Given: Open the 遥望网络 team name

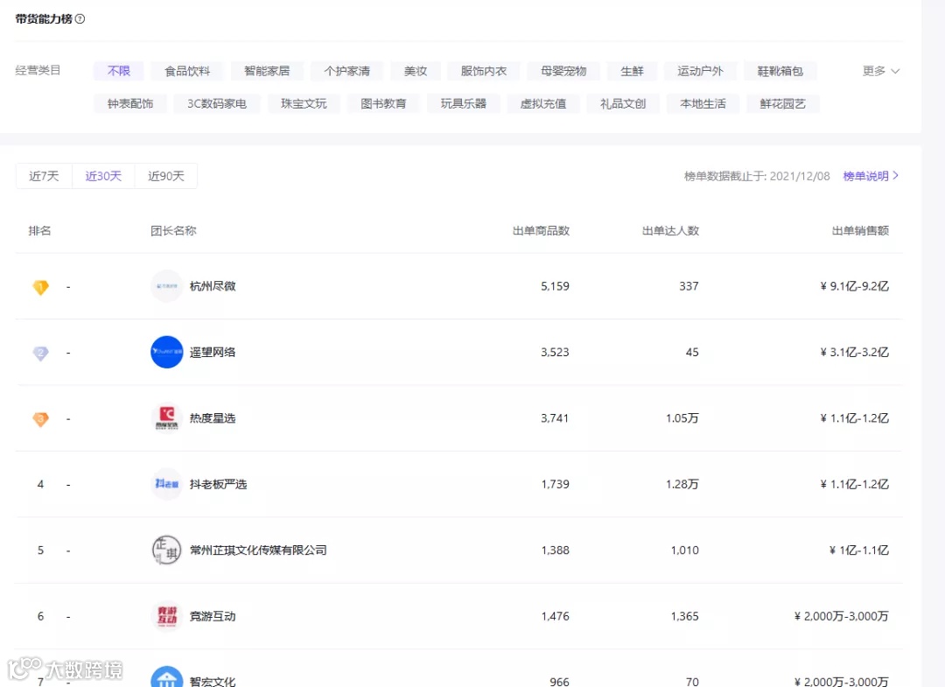Looking at the screenshot, I should click(x=213, y=352).
